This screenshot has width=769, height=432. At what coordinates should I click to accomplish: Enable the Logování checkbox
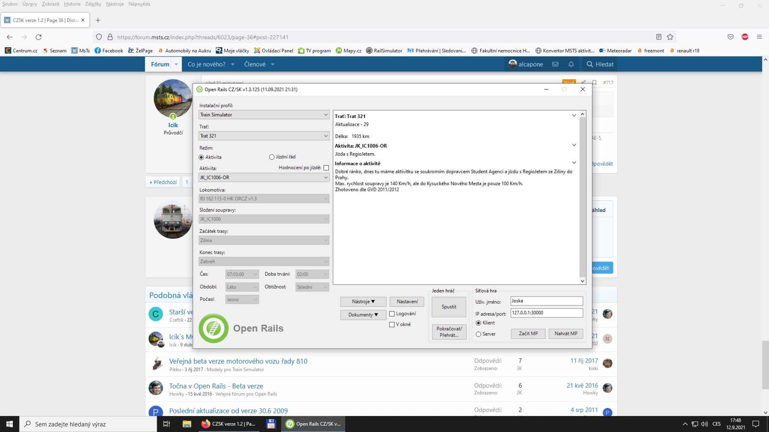tap(392, 314)
